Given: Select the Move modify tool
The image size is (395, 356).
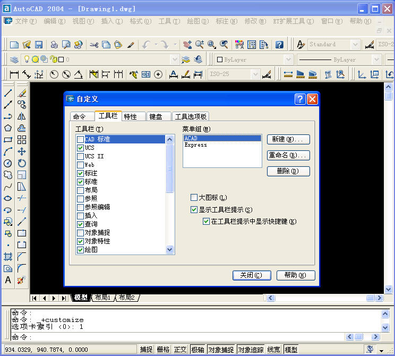Looking at the screenshot, I should 22,151.
